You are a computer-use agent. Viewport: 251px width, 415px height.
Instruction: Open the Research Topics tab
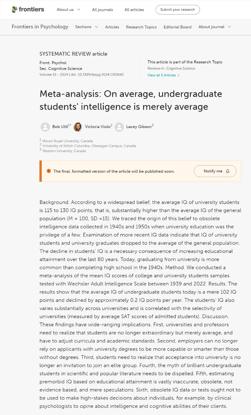click(141, 27)
